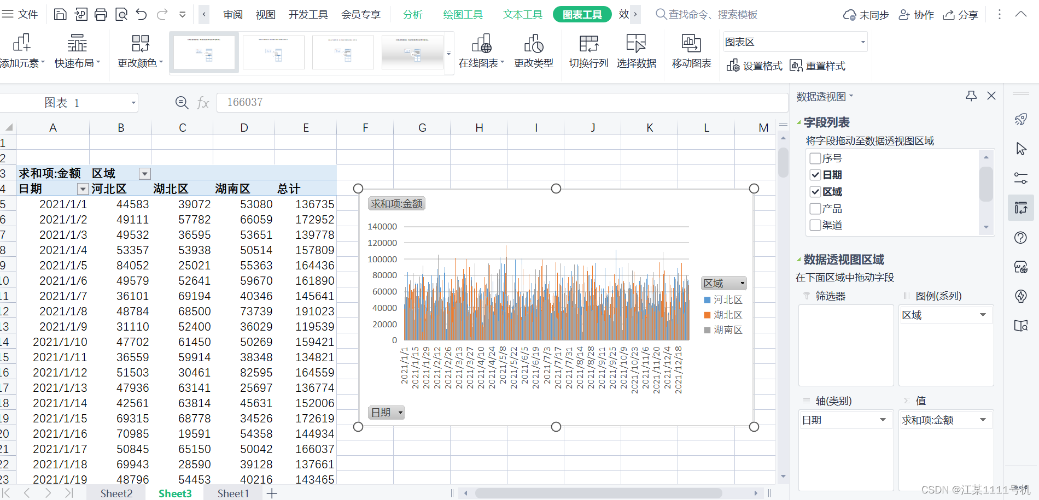1039x500 pixels.
Task: Add a new sheet with plus button
Action: tap(272, 493)
